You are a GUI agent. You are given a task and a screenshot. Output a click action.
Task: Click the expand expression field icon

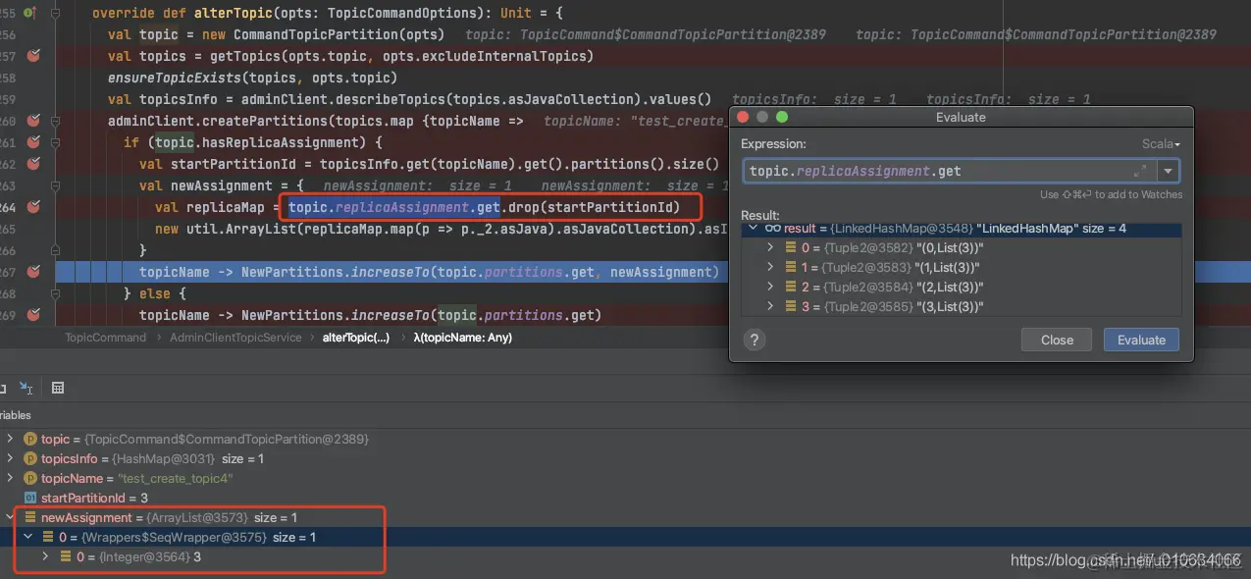(x=1142, y=171)
